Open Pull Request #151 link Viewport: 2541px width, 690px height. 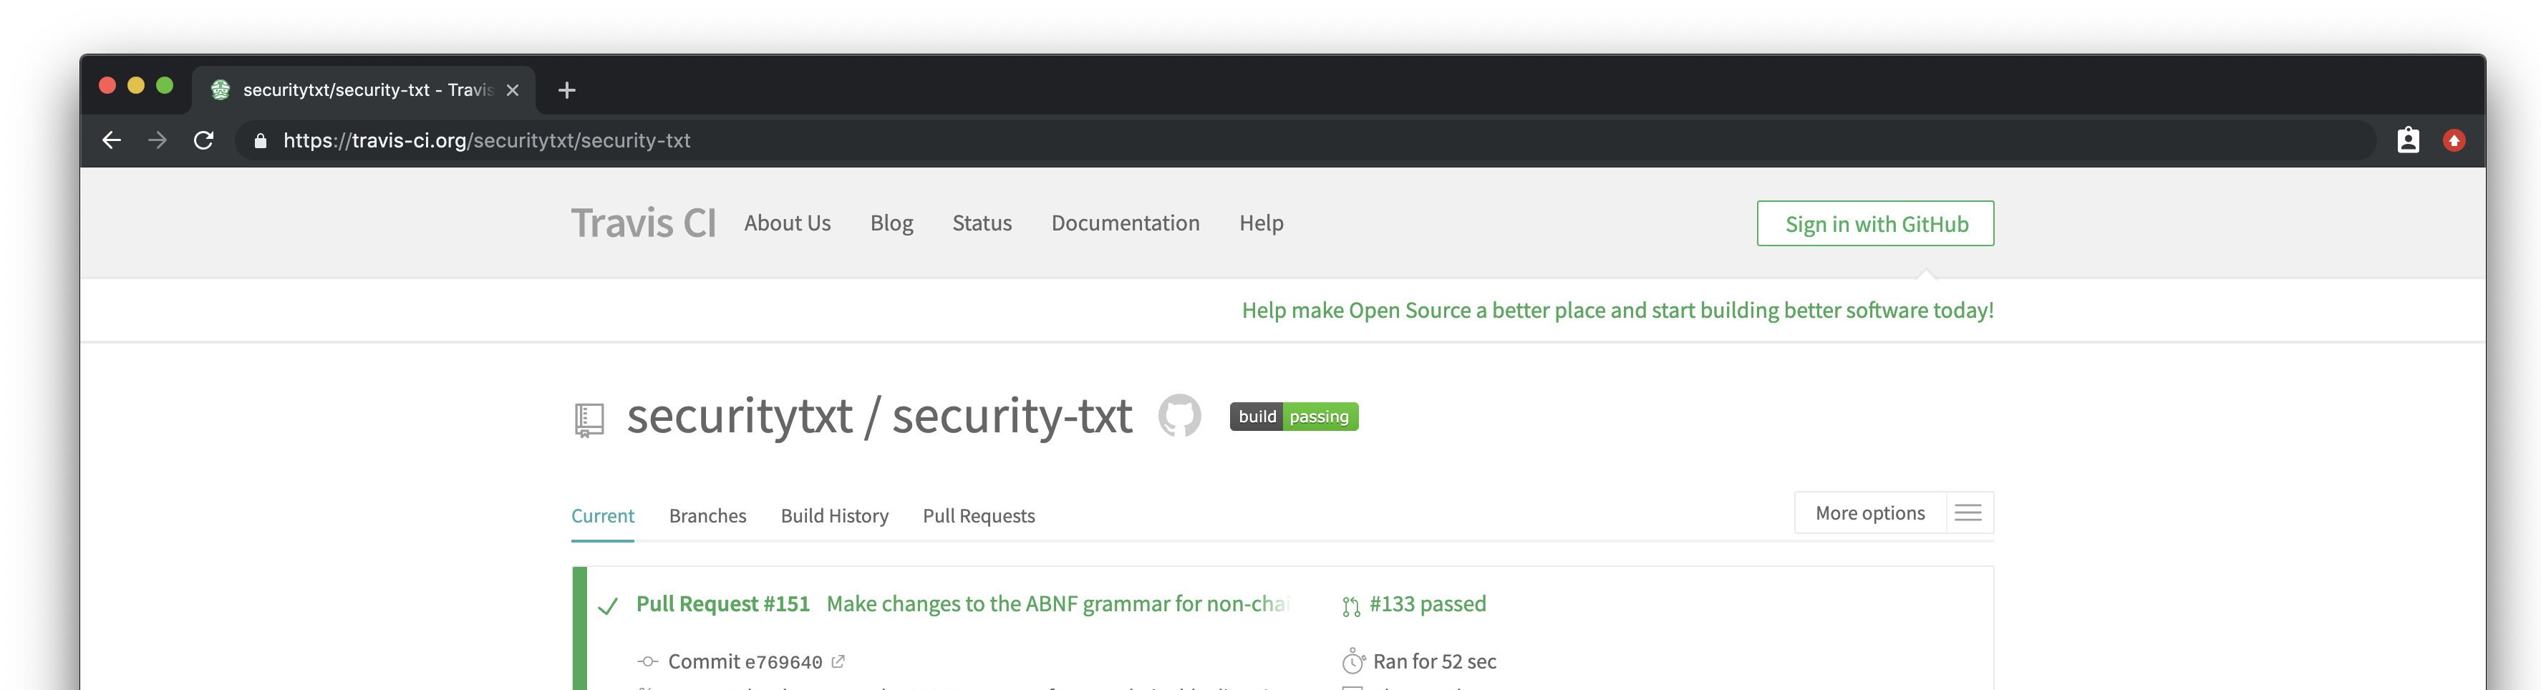tap(723, 603)
